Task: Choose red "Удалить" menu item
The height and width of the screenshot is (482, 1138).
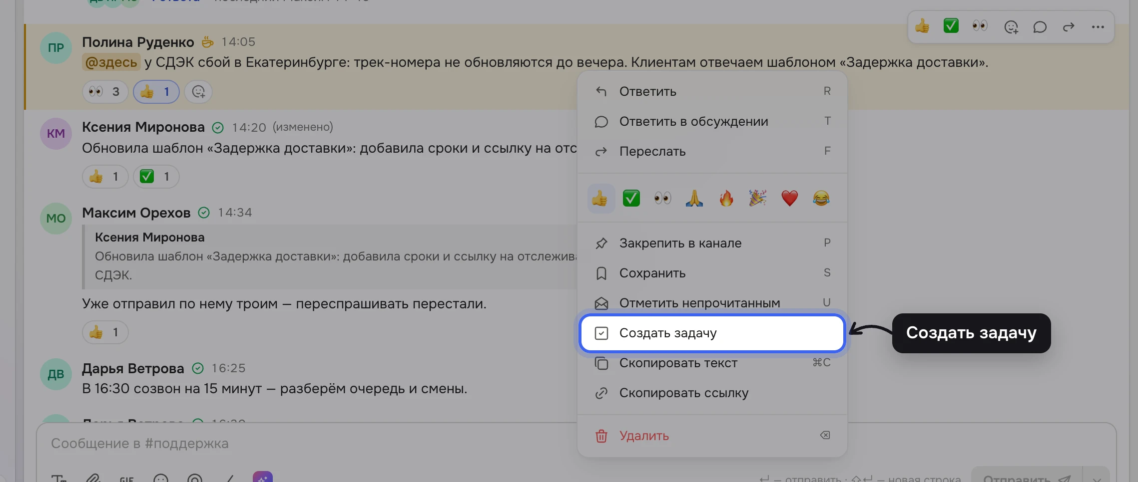Action: [712, 436]
